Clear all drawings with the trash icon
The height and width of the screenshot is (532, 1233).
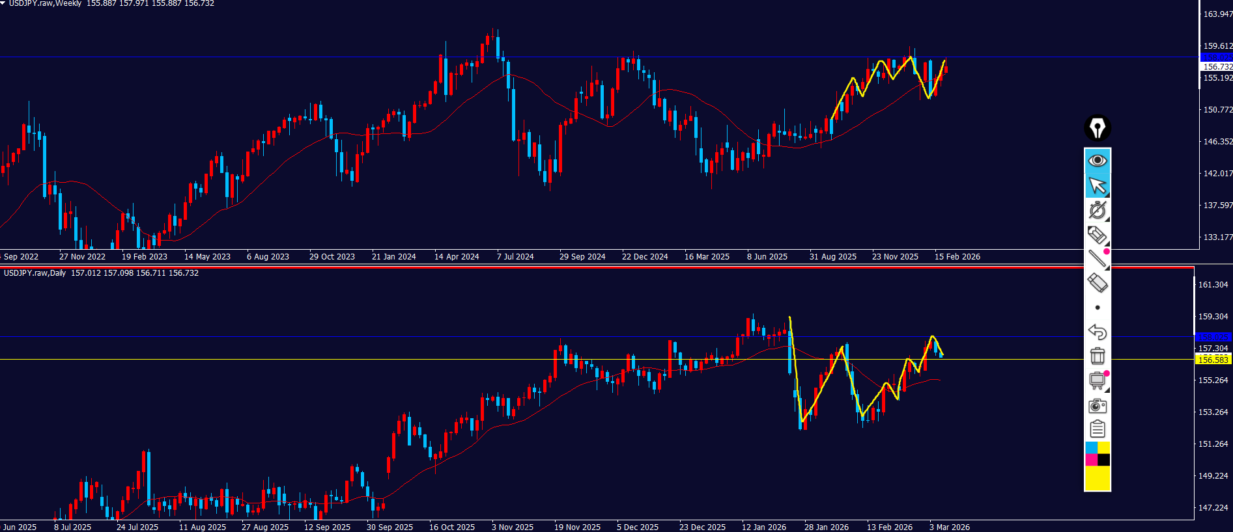coord(1098,356)
